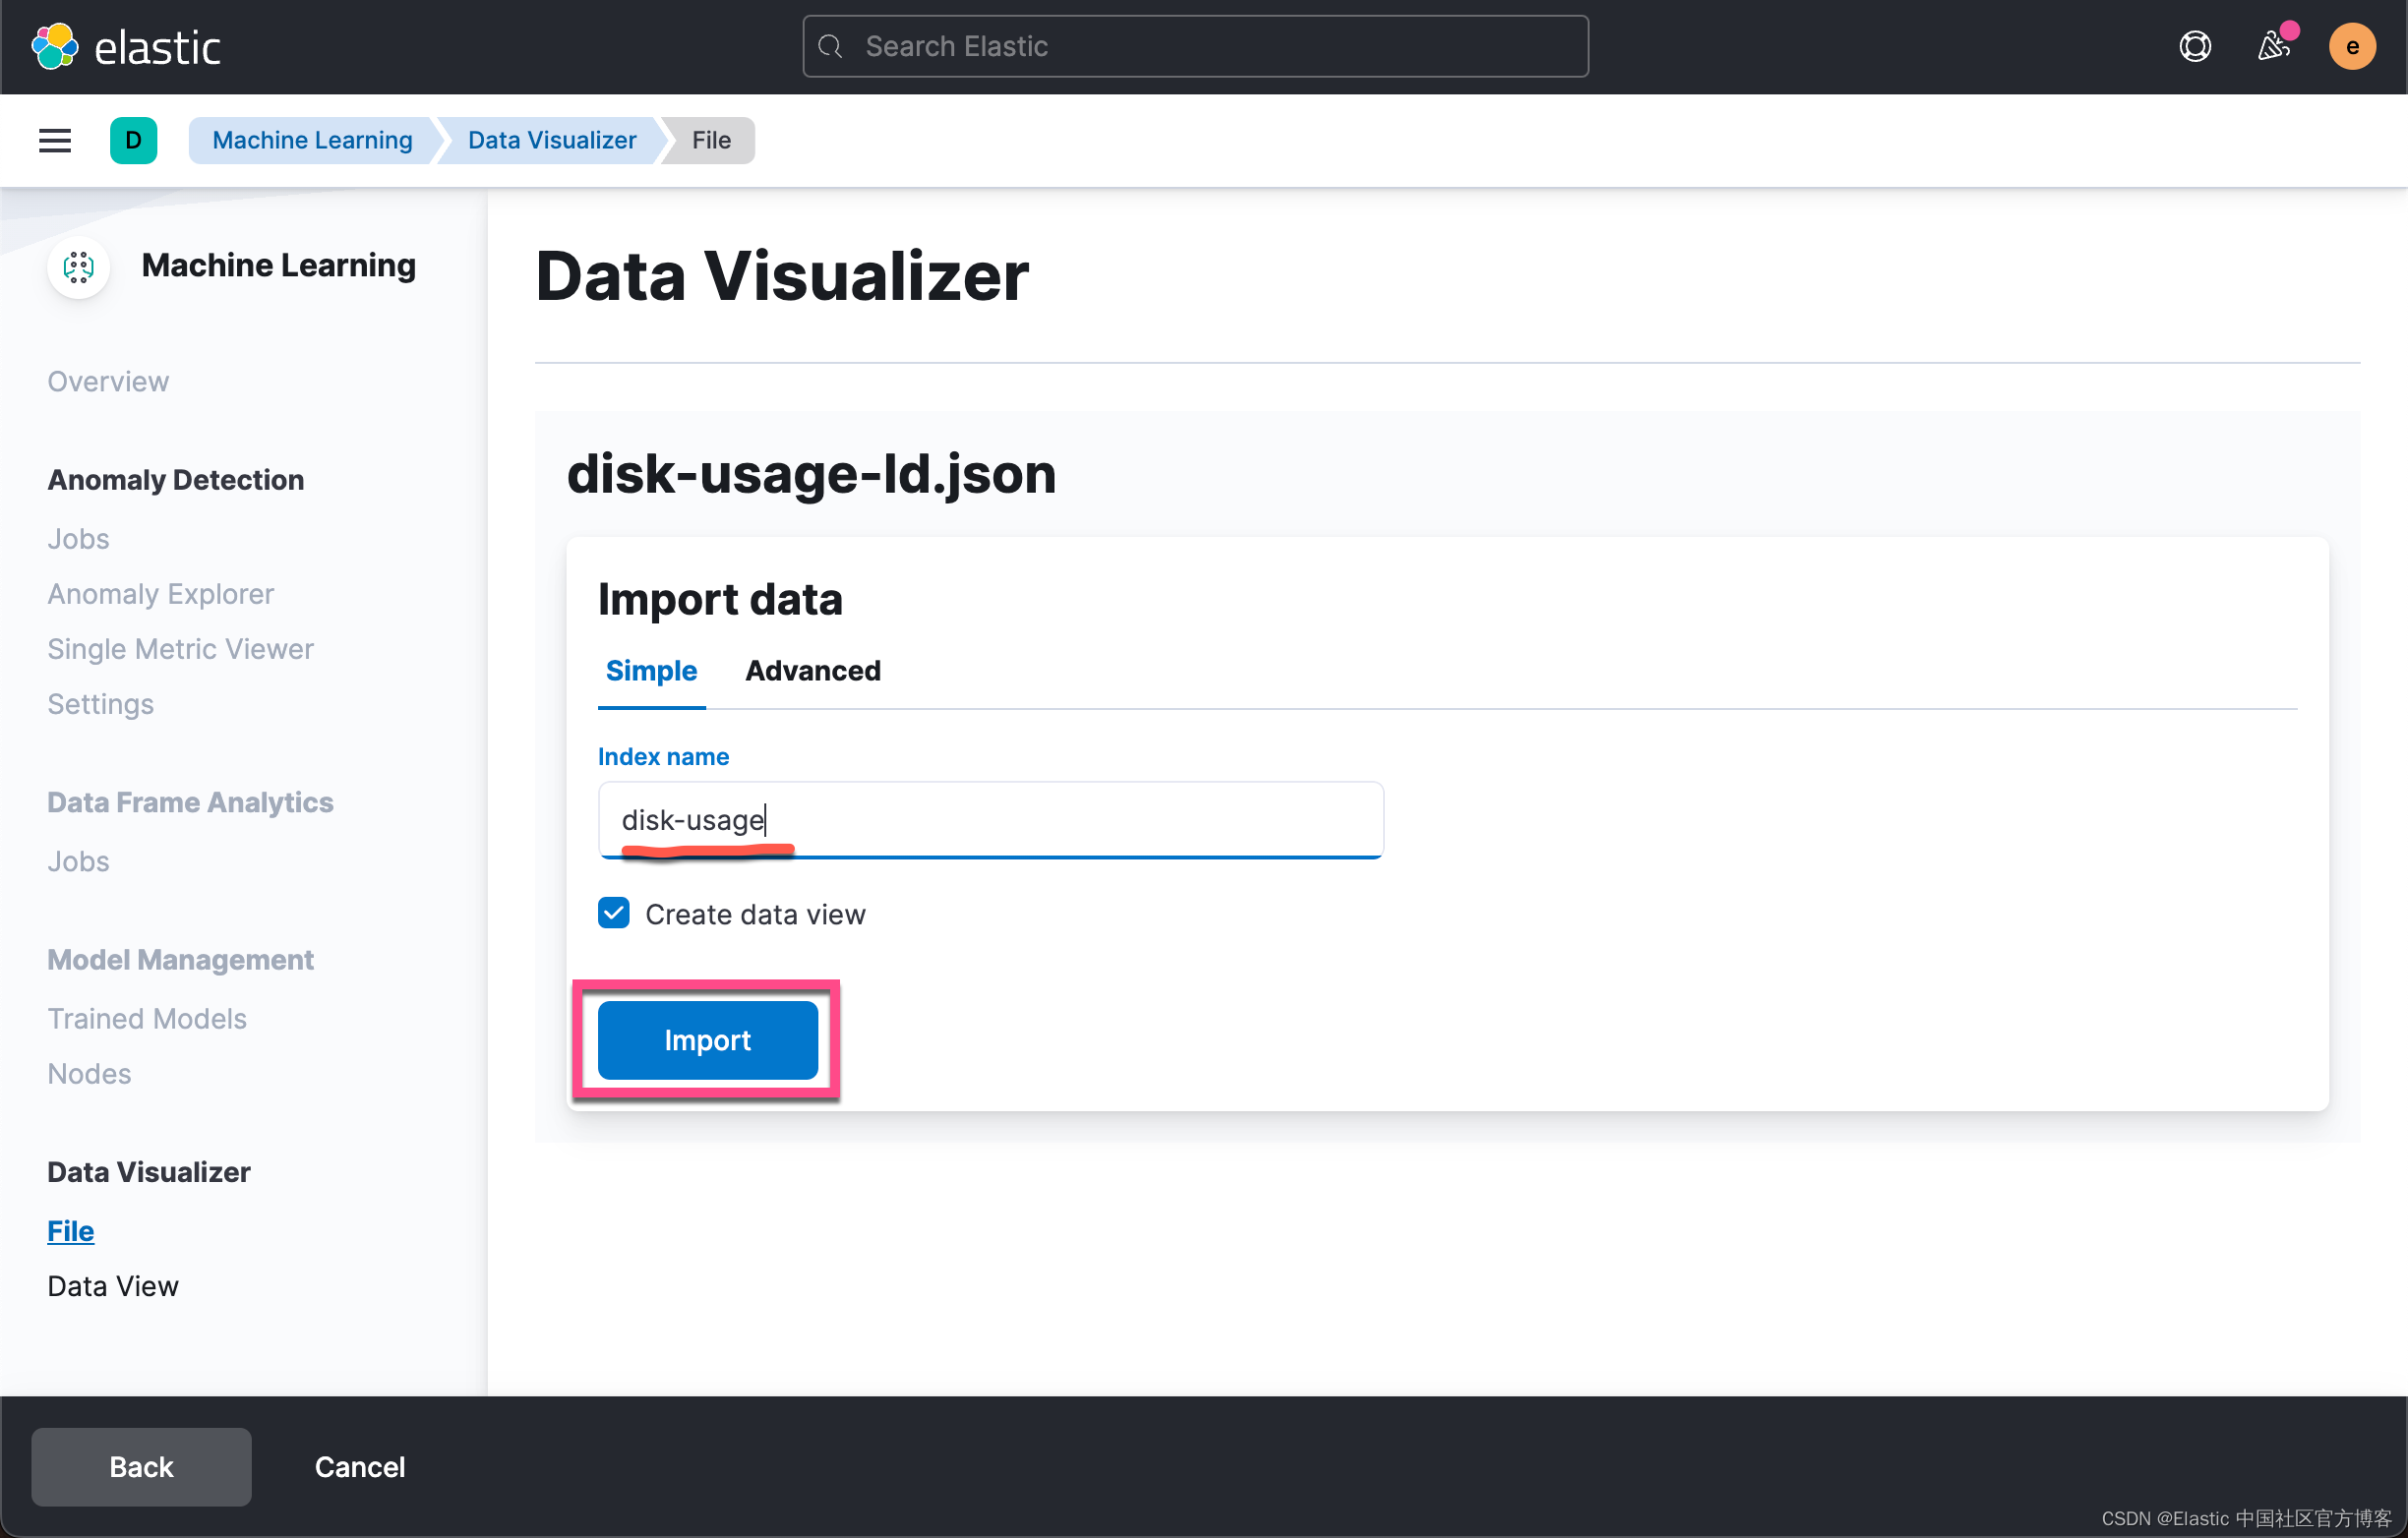
Task: Switch to the Advanced tab
Action: coord(812,670)
